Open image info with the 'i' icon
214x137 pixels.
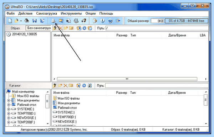pos(102,21)
